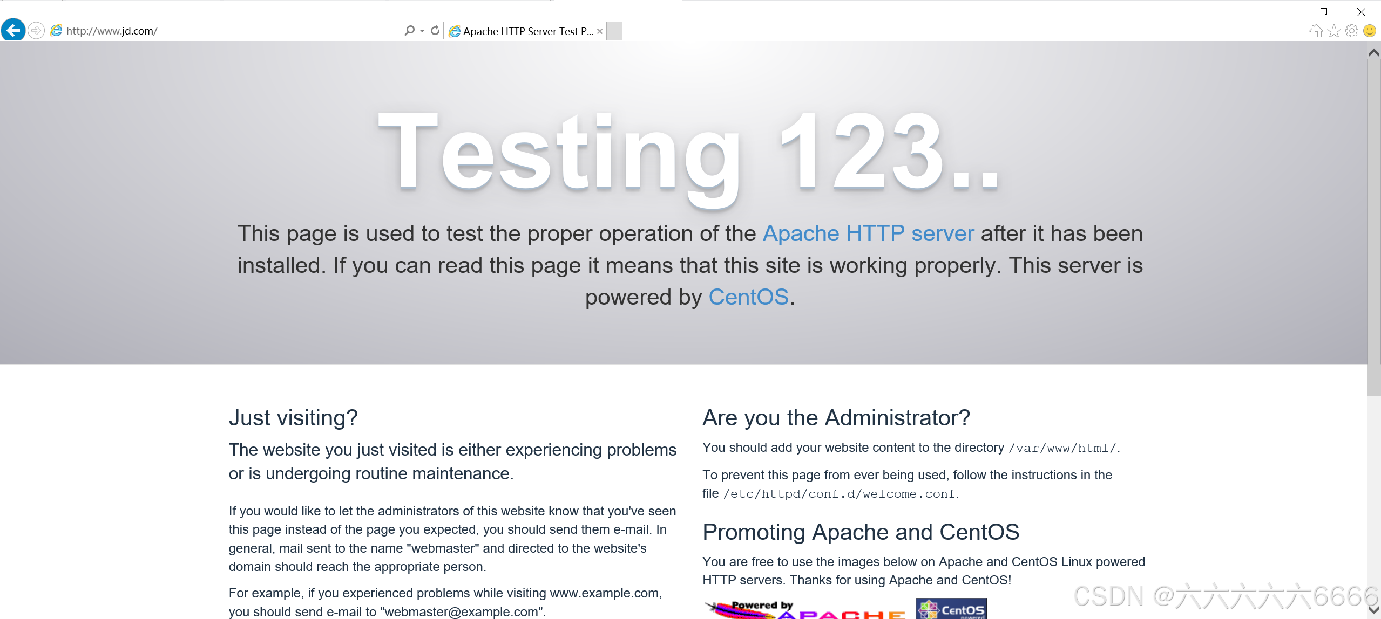Open the Tools gear icon

point(1352,31)
